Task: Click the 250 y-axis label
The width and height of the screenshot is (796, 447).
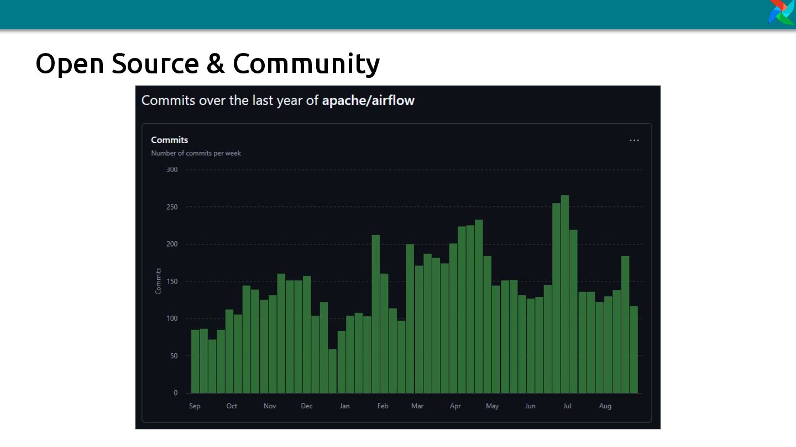Action: click(x=172, y=207)
